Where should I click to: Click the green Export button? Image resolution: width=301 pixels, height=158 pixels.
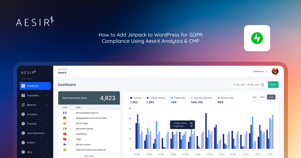tap(273, 85)
